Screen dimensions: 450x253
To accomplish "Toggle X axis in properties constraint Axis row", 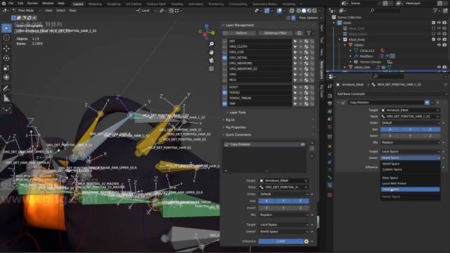I will tap(390, 129).
